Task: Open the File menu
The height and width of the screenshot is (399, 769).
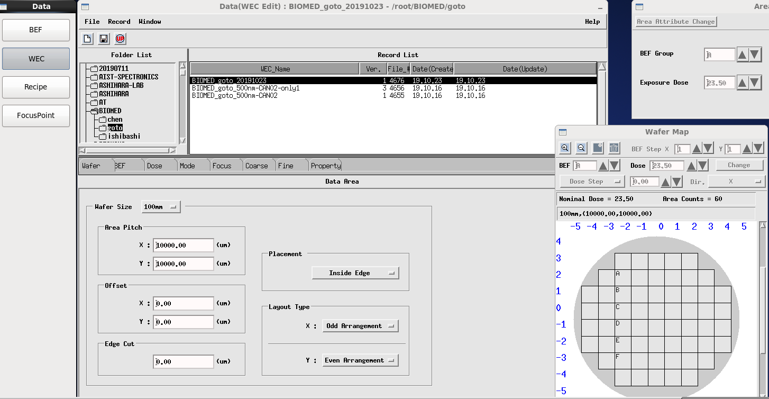Action: 92,22
